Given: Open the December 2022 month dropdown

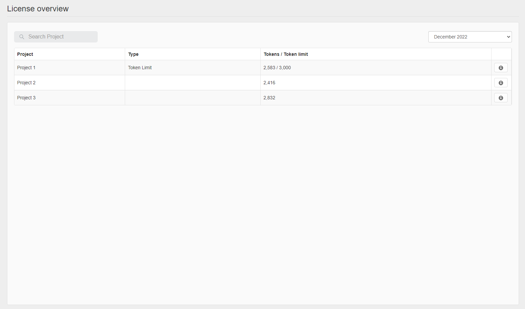Looking at the screenshot, I should coord(470,37).
